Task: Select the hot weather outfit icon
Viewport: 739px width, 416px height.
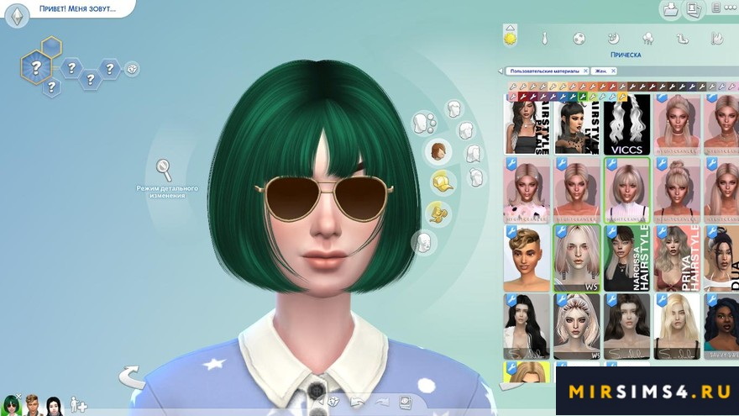Action: coord(717,38)
